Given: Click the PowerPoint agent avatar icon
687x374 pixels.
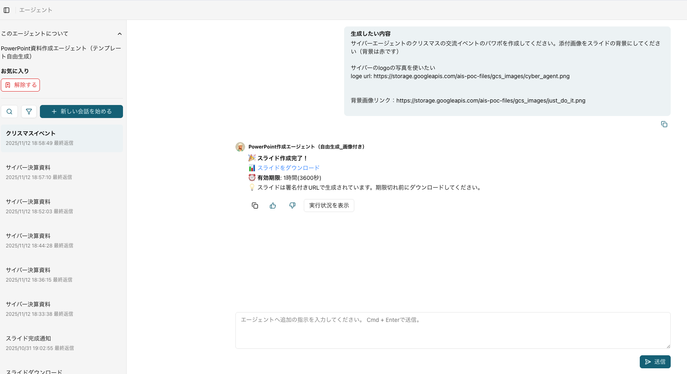Looking at the screenshot, I should pyautogui.click(x=240, y=147).
